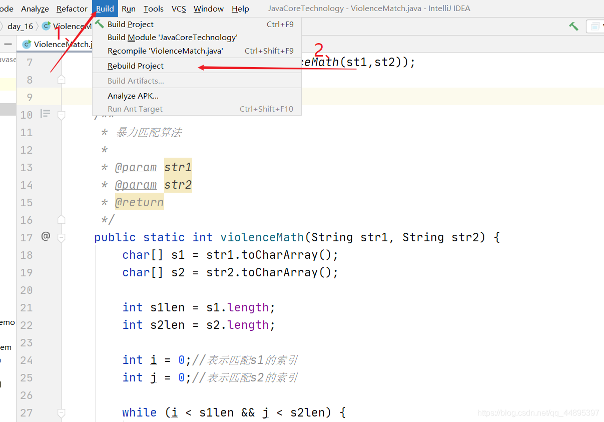Viewport: 604px width, 422px height.
Task: Click the Ctrl+Shift+F9 shortcut label
Action: tap(269, 51)
